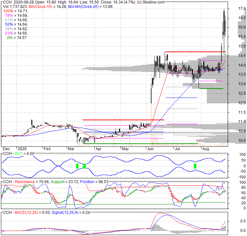The height and width of the screenshot is (236, 247).
Task: Click the 38% = 14.62 level text
Action: 16,29
